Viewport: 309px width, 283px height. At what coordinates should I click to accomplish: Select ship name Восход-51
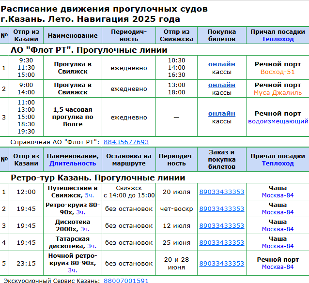pos(278,72)
